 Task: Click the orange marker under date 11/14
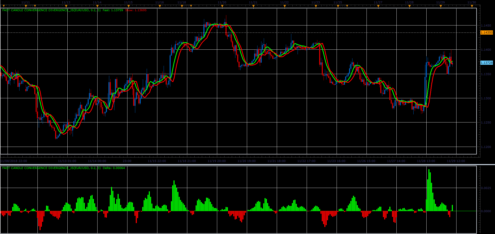97,6
